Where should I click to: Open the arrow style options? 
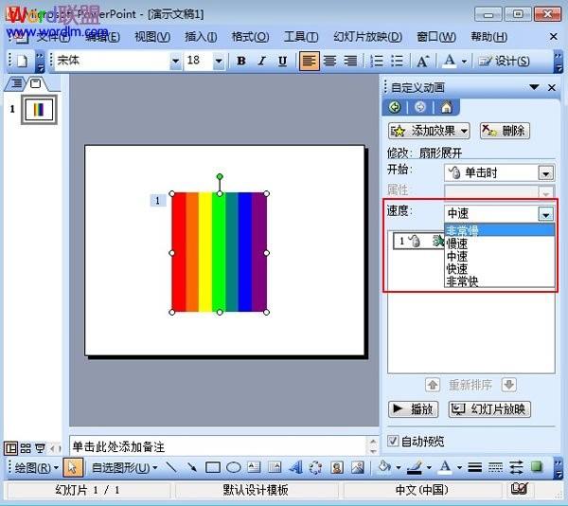click(x=516, y=467)
